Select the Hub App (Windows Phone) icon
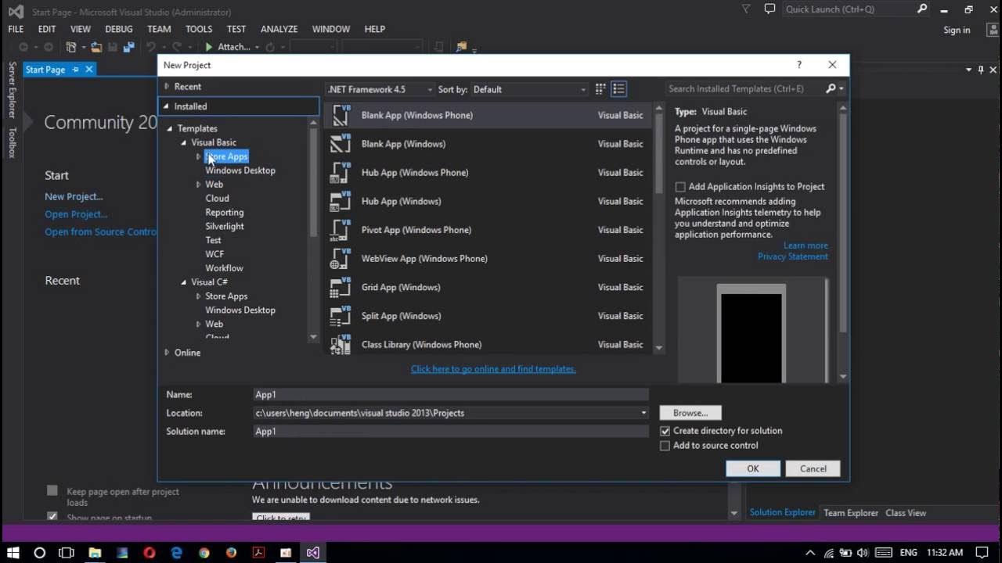Image resolution: width=1002 pixels, height=563 pixels. [x=341, y=173]
